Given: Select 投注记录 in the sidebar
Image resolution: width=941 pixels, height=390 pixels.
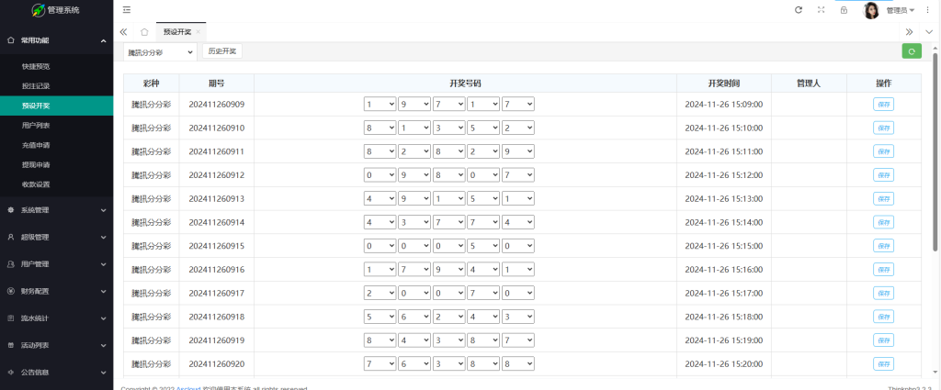Looking at the screenshot, I should tap(36, 85).
